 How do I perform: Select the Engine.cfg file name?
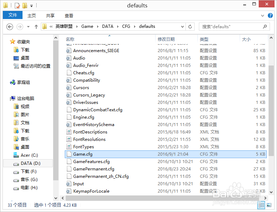(x=84, y=117)
